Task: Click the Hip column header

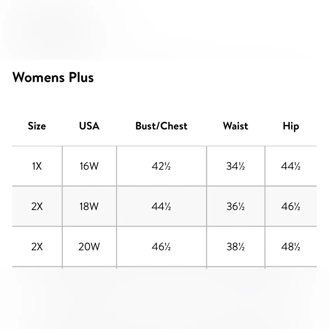Action: (291, 126)
